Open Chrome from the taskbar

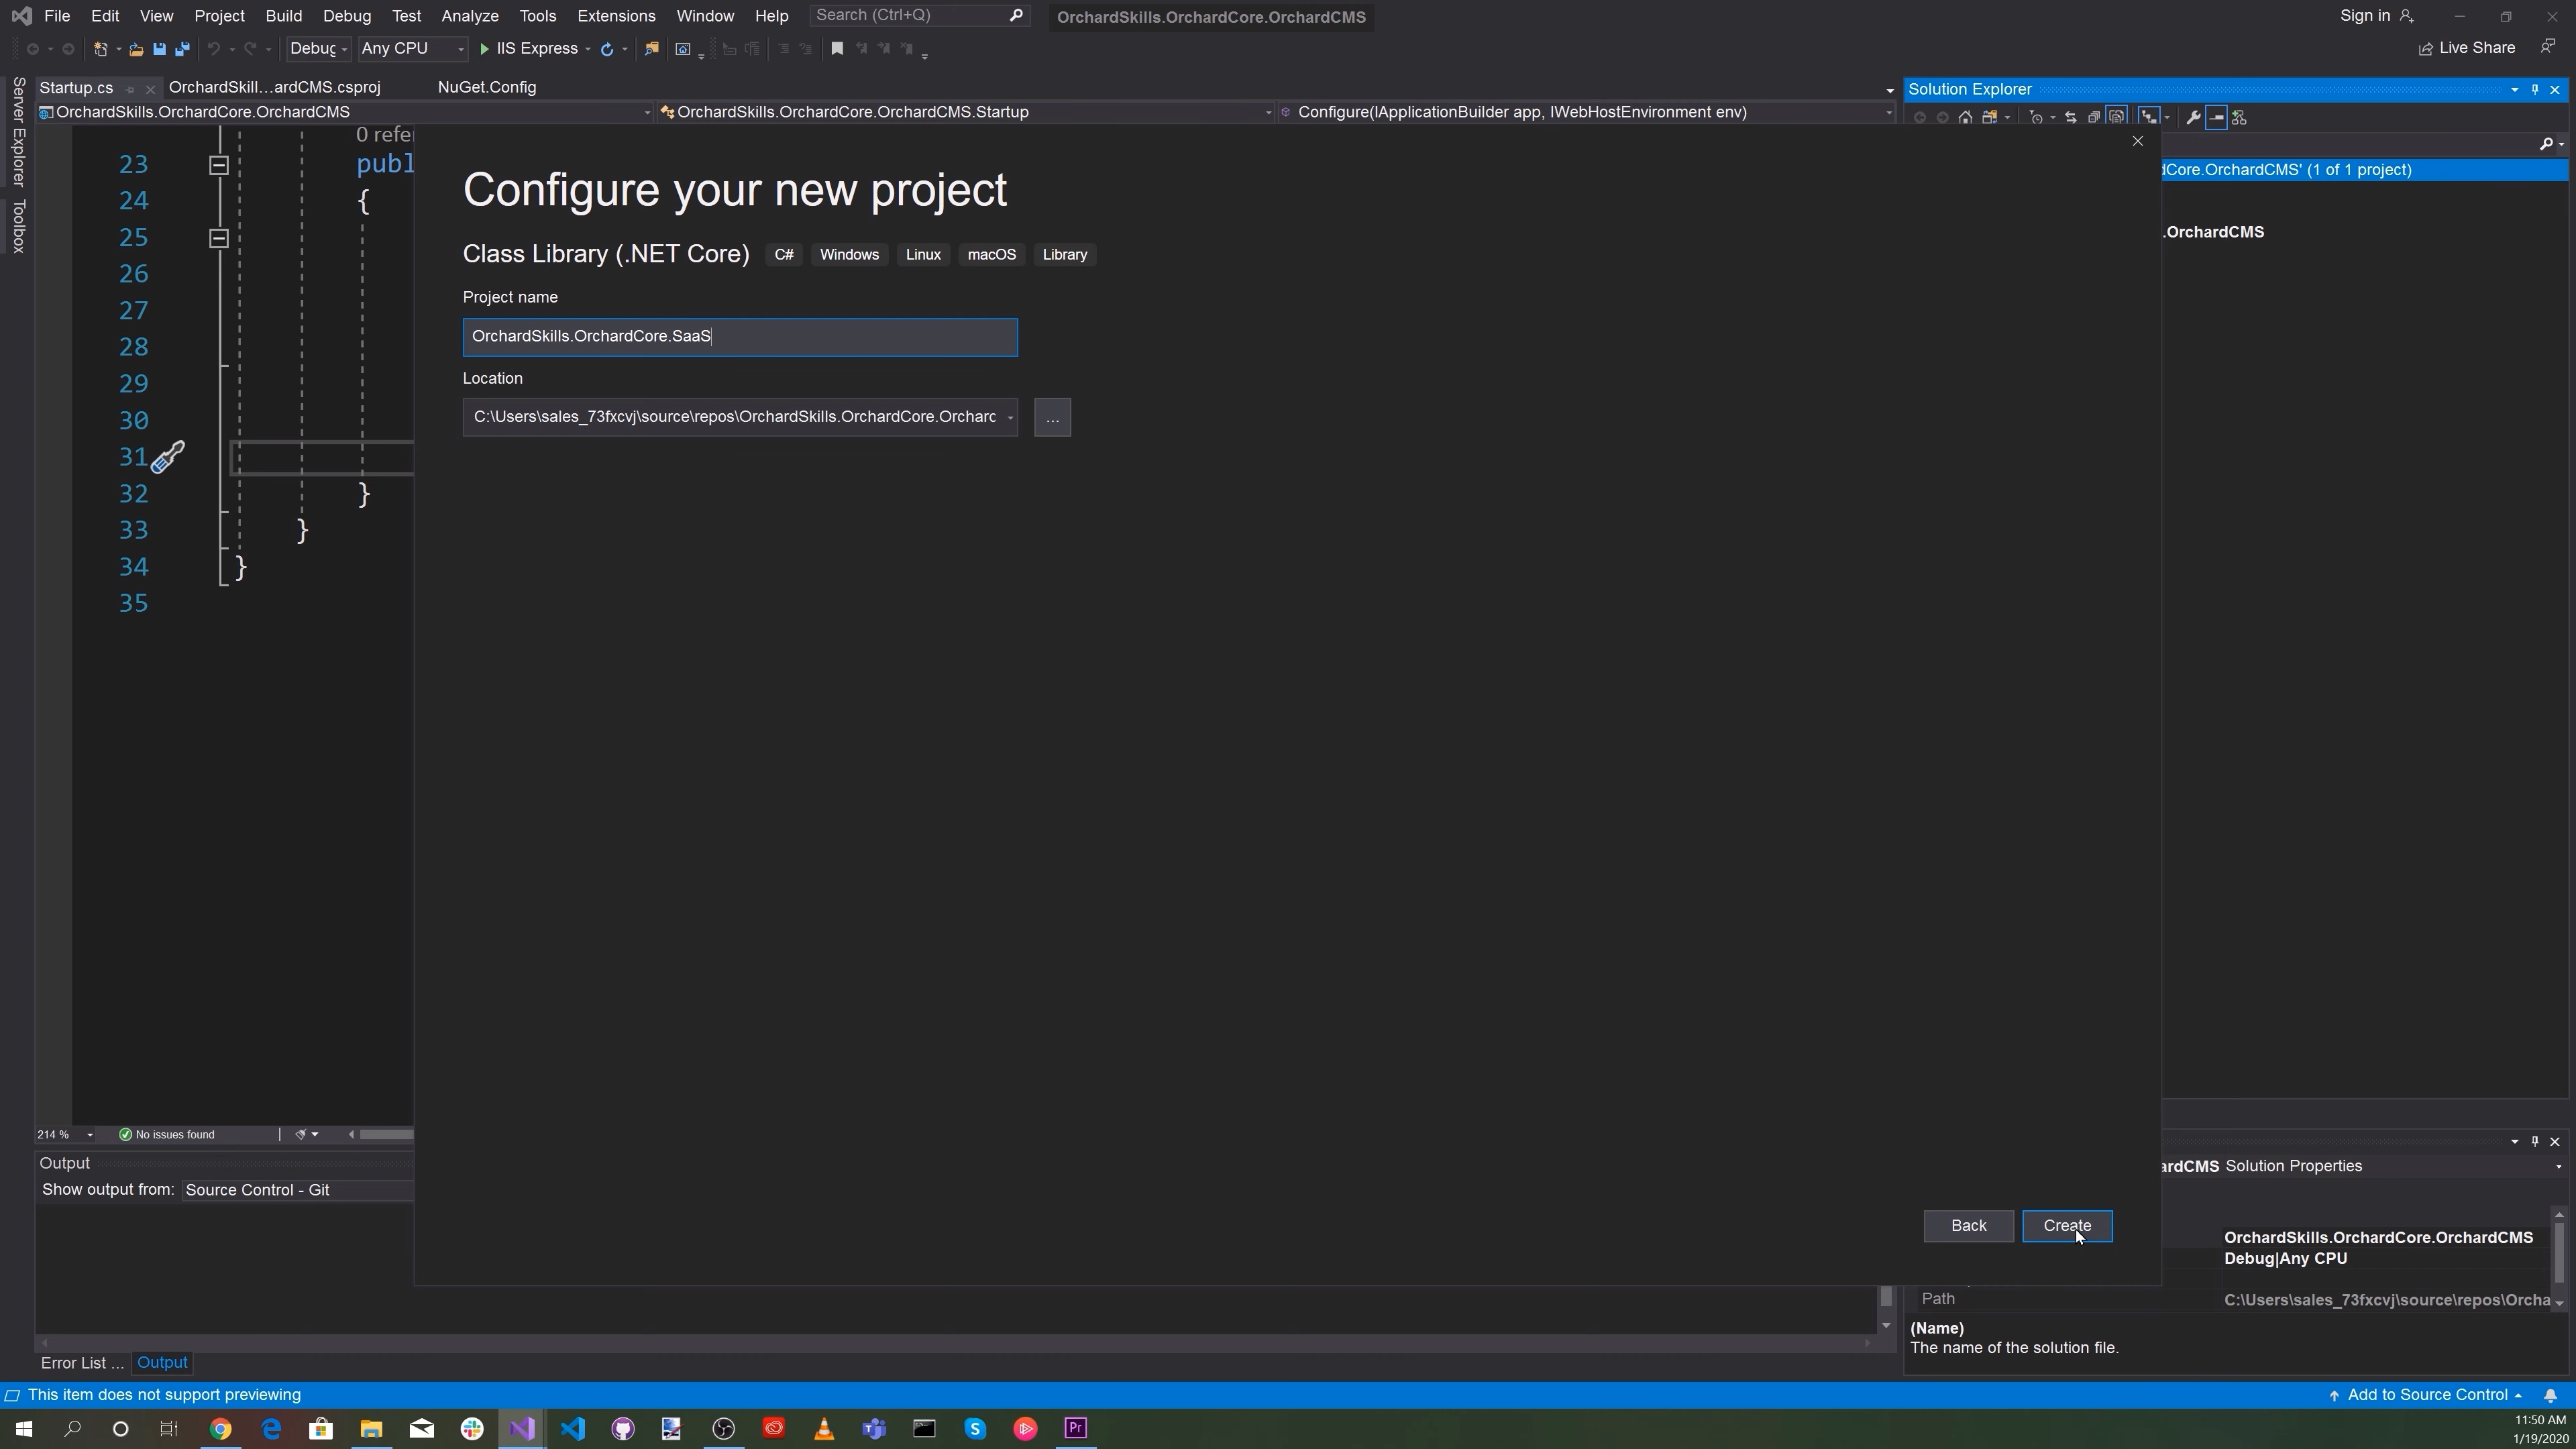220,1428
